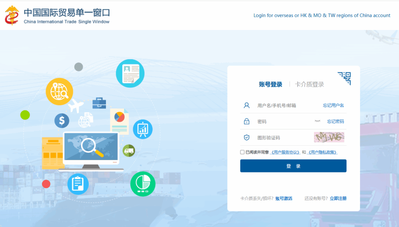
Task: Click the user silhouette icon beside username field
Action: click(x=246, y=105)
